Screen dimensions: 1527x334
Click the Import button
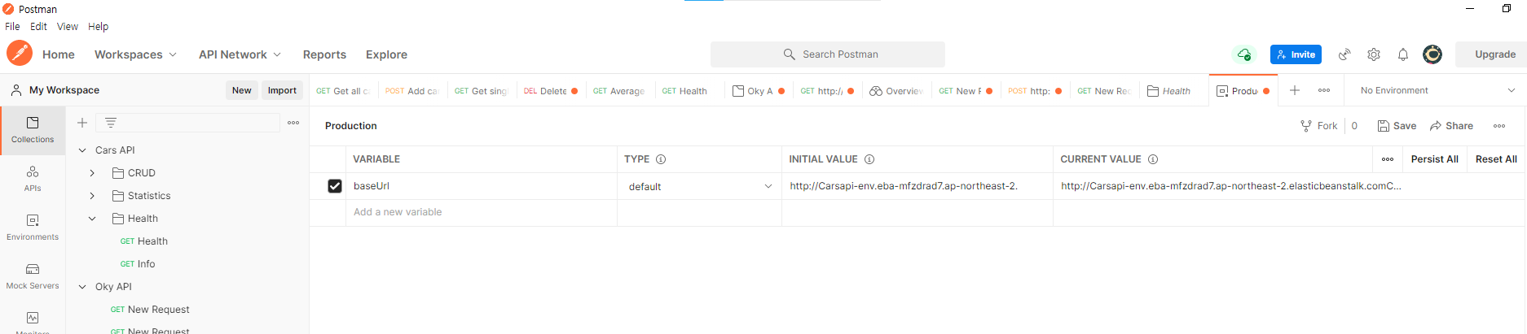tap(282, 90)
